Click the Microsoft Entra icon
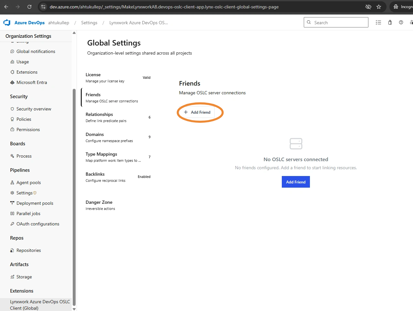This screenshot has height=311, width=413. (12, 82)
